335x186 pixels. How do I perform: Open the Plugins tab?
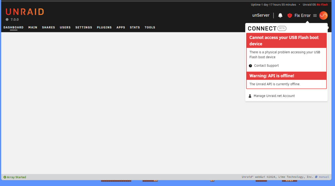point(104,27)
